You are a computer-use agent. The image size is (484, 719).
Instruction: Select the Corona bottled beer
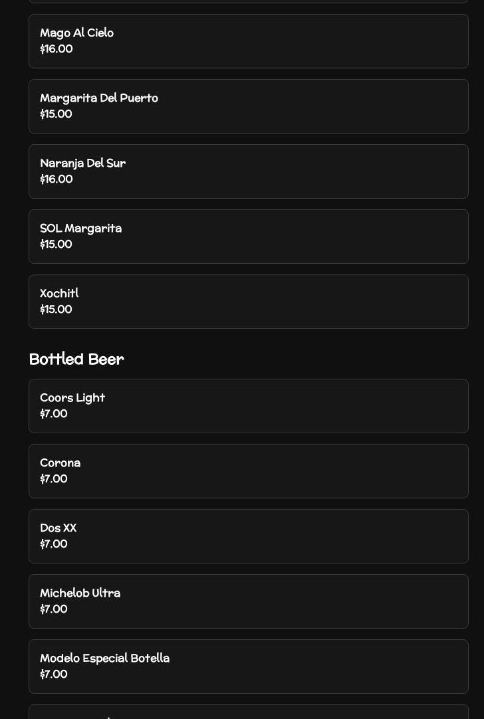[x=248, y=471]
